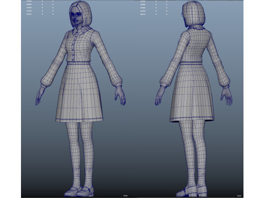
Task: Click the camera name label under right viewport
Action: [x=240, y=196]
